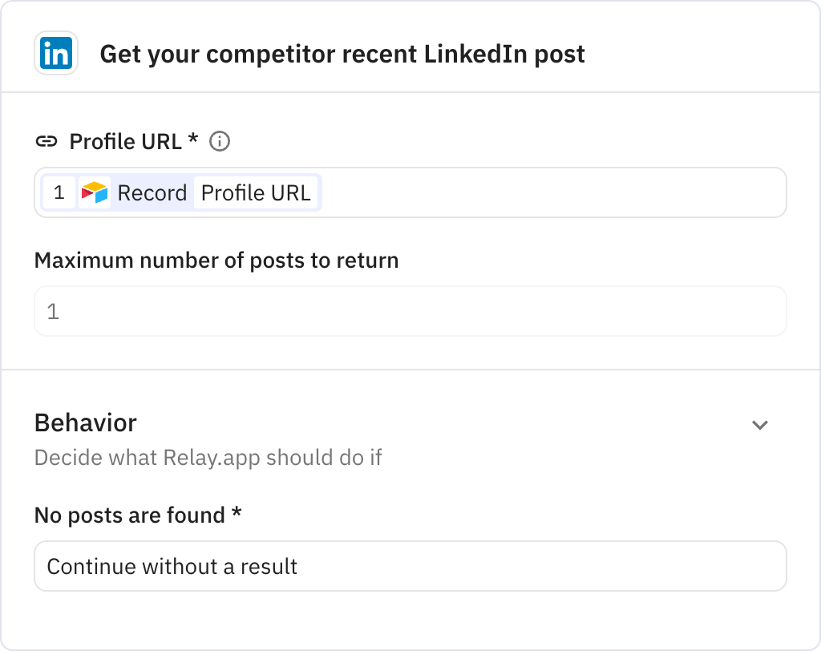Click the Decide what Relay.app should do text

click(x=208, y=457)
